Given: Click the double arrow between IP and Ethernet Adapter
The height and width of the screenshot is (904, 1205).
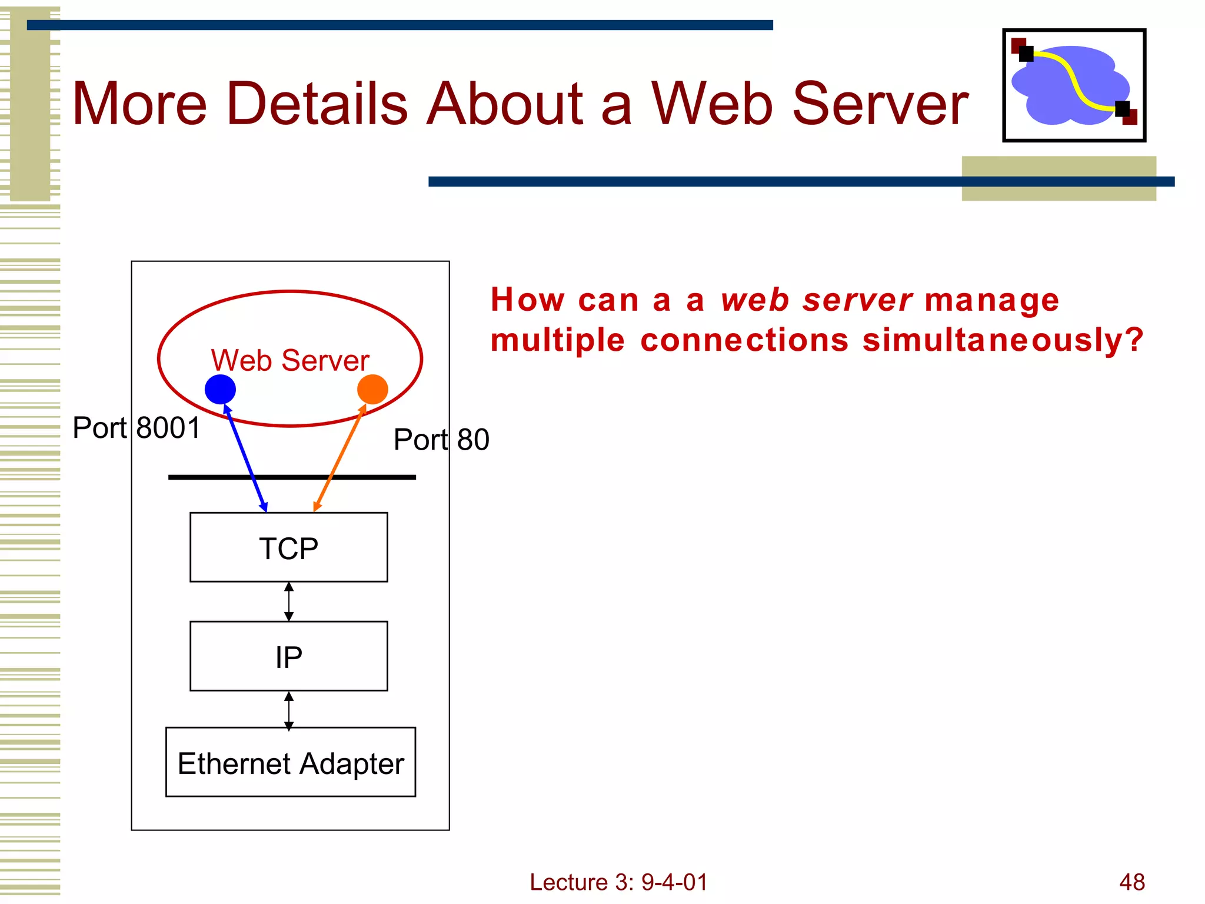Looking at the screenshot, I should coord(289,711).
